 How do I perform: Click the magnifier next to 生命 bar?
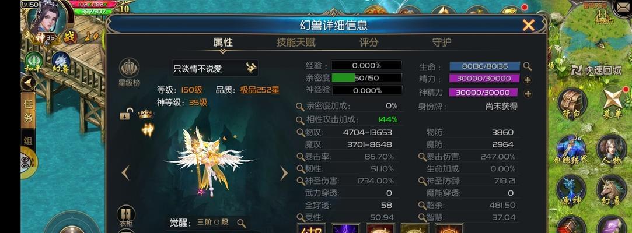click(x=527, y=66)
